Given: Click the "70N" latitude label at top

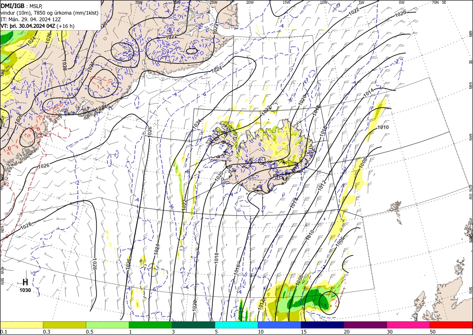Looking at the screenshot, I should click(x=435, y=2).
